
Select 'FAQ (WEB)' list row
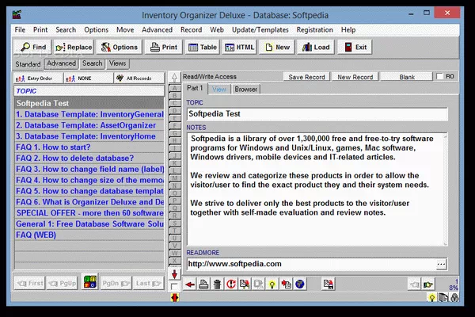point(89,235)
